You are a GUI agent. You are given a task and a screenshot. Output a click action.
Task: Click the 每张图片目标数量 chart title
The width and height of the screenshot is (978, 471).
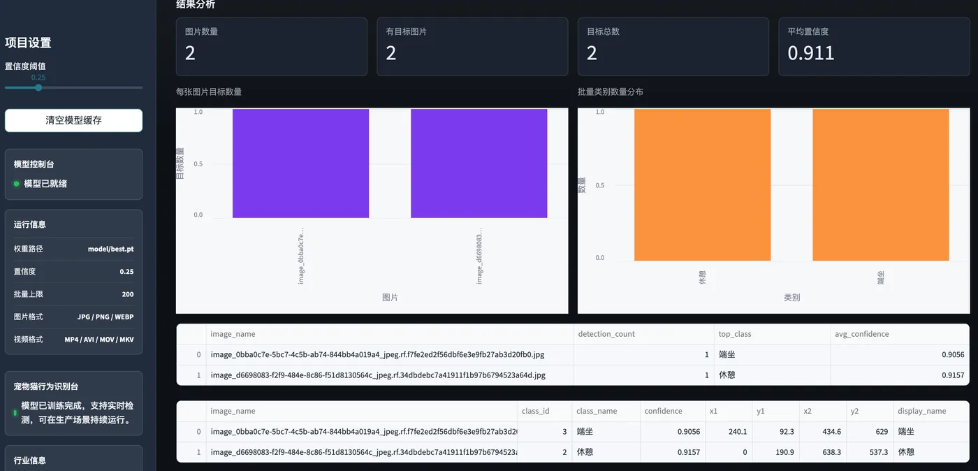coord(209,92)
